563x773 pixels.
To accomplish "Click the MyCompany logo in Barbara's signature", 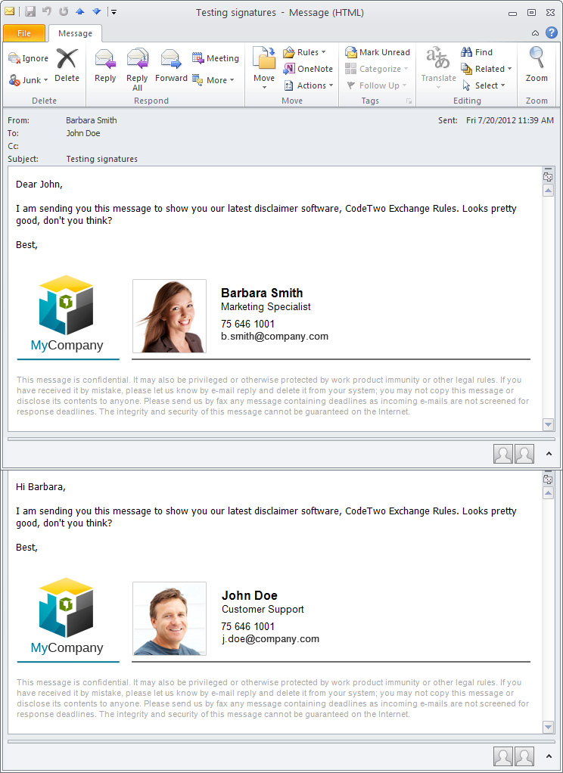I will coord(67,314).
